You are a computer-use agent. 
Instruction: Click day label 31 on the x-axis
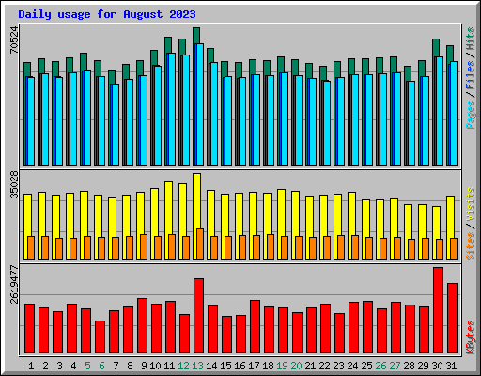(x=451, y=366)
